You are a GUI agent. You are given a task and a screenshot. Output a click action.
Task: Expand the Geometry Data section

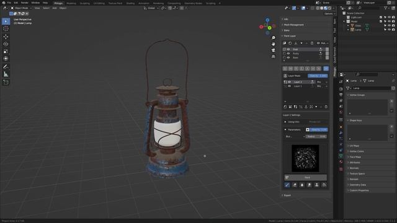pyautogui.click(x=357, y=185)
